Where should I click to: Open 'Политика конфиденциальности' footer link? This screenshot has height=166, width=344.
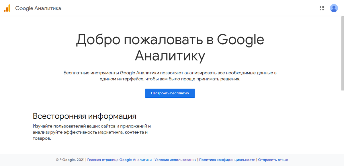227,160
